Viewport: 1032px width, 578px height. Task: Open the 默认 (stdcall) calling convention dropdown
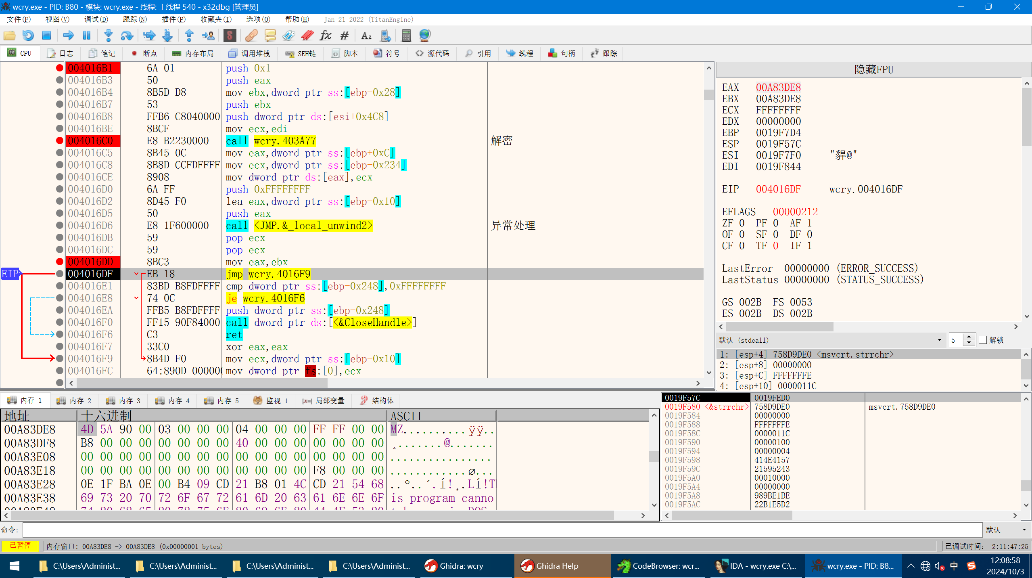[940, 340]
